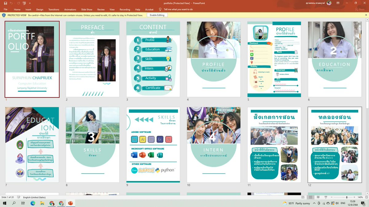Open the Windows Start menu
This screenshot has height=207, width=369.
point(5,203)
